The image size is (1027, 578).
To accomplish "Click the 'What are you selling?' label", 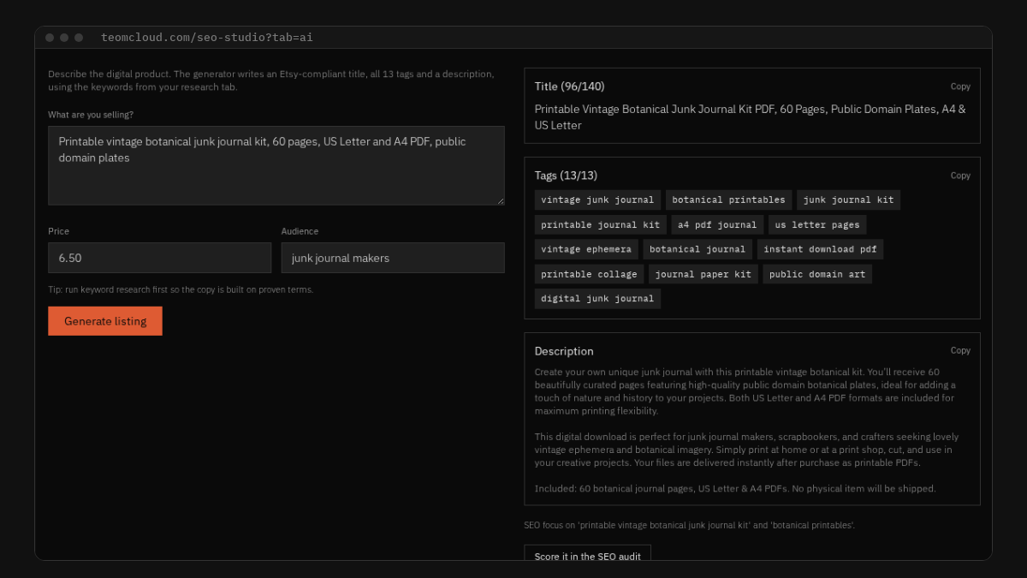I will [x=91, y=115].
